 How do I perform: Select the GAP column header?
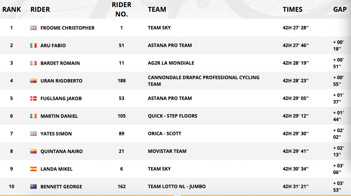[x=340, y=9]
